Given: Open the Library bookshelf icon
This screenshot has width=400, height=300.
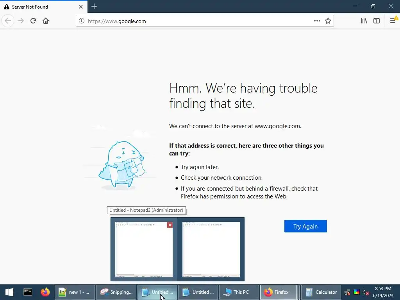Looking at the screenshot, I should [364, 21].
